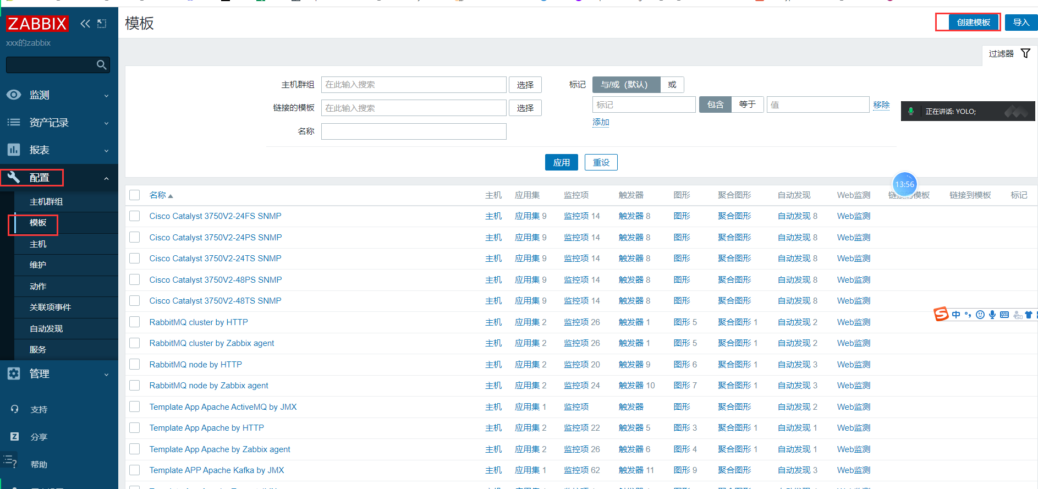Check the select-all checkbox in header

click(x=135, y=195)
